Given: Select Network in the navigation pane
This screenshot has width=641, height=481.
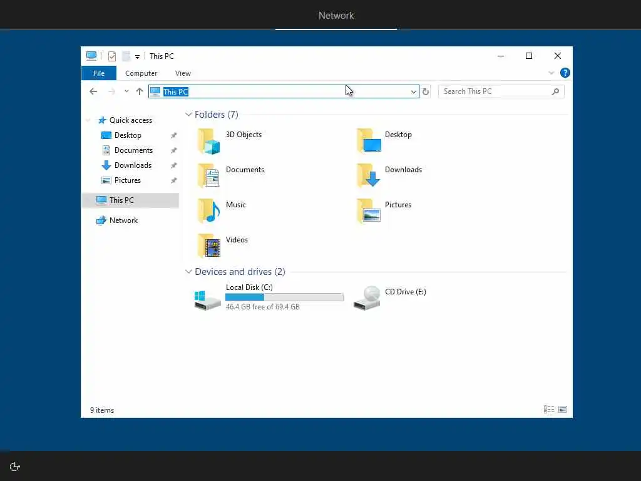Looking at the screenshot, I should point(123,220).
